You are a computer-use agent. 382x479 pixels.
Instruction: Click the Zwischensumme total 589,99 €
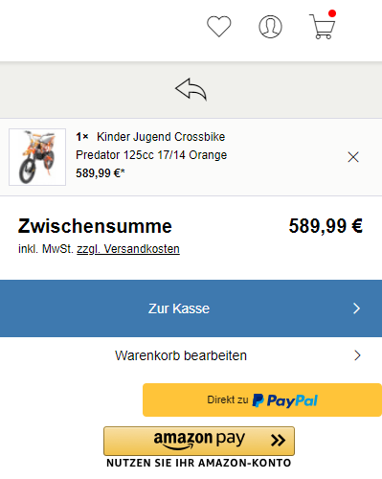coord(326,226)
